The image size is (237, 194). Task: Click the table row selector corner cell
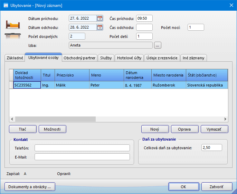pos(11,75)
